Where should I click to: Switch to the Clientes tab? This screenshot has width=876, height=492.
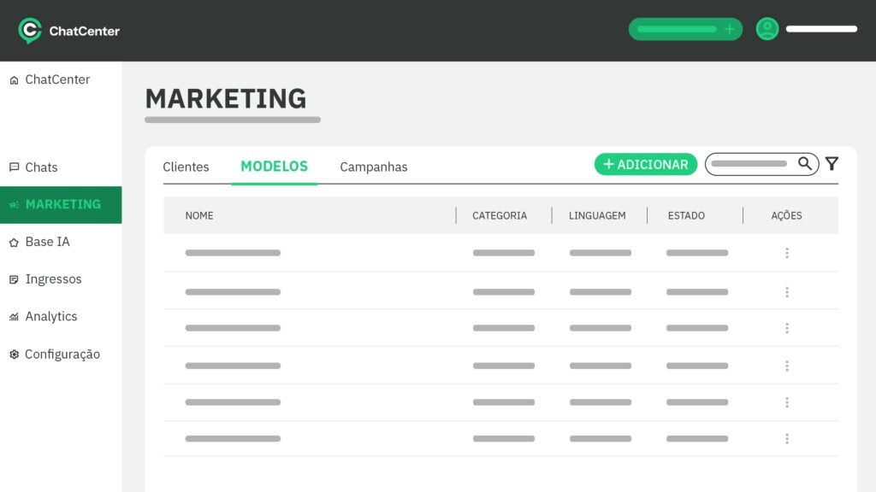pos(186,167)
